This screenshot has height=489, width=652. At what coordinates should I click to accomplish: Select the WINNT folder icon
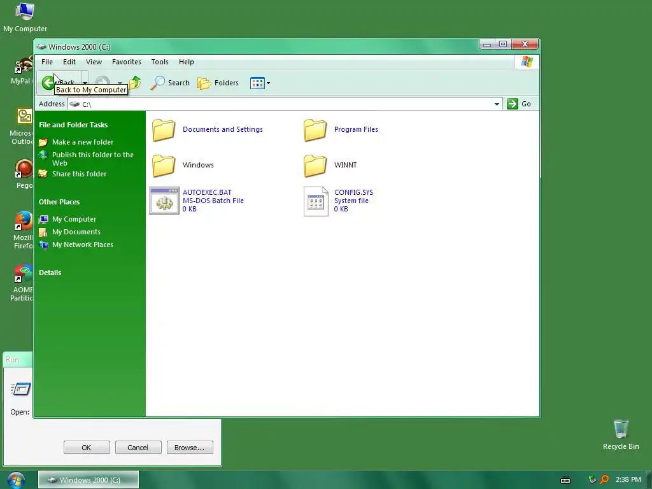pos(315,166)
